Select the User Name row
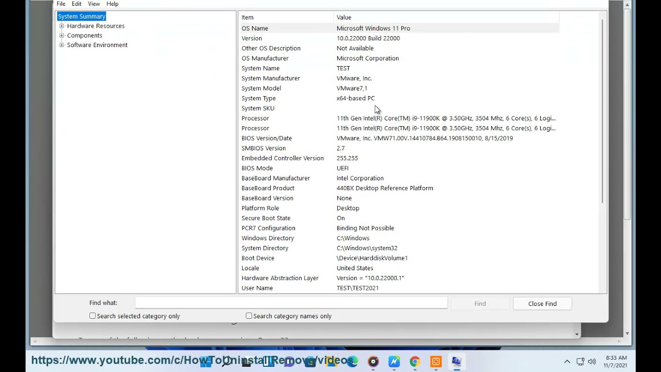 click(399, 288)
